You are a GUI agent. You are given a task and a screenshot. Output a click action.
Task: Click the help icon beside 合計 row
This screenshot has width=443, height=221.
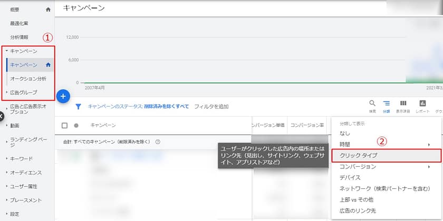coord(158,142)
